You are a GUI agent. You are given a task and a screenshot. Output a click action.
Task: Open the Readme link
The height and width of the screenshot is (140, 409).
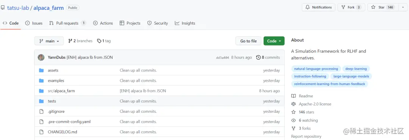point(306,96)
